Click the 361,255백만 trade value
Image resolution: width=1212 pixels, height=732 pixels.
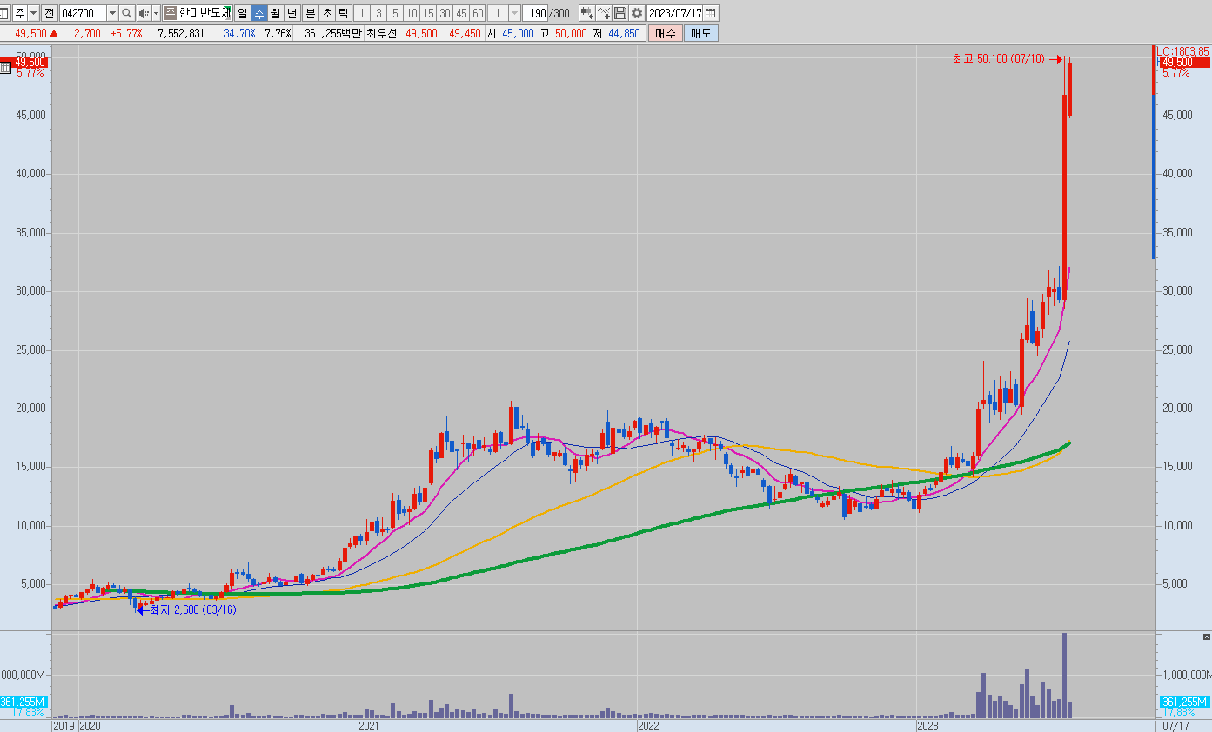pyautogui.click(x=333, y=33)
